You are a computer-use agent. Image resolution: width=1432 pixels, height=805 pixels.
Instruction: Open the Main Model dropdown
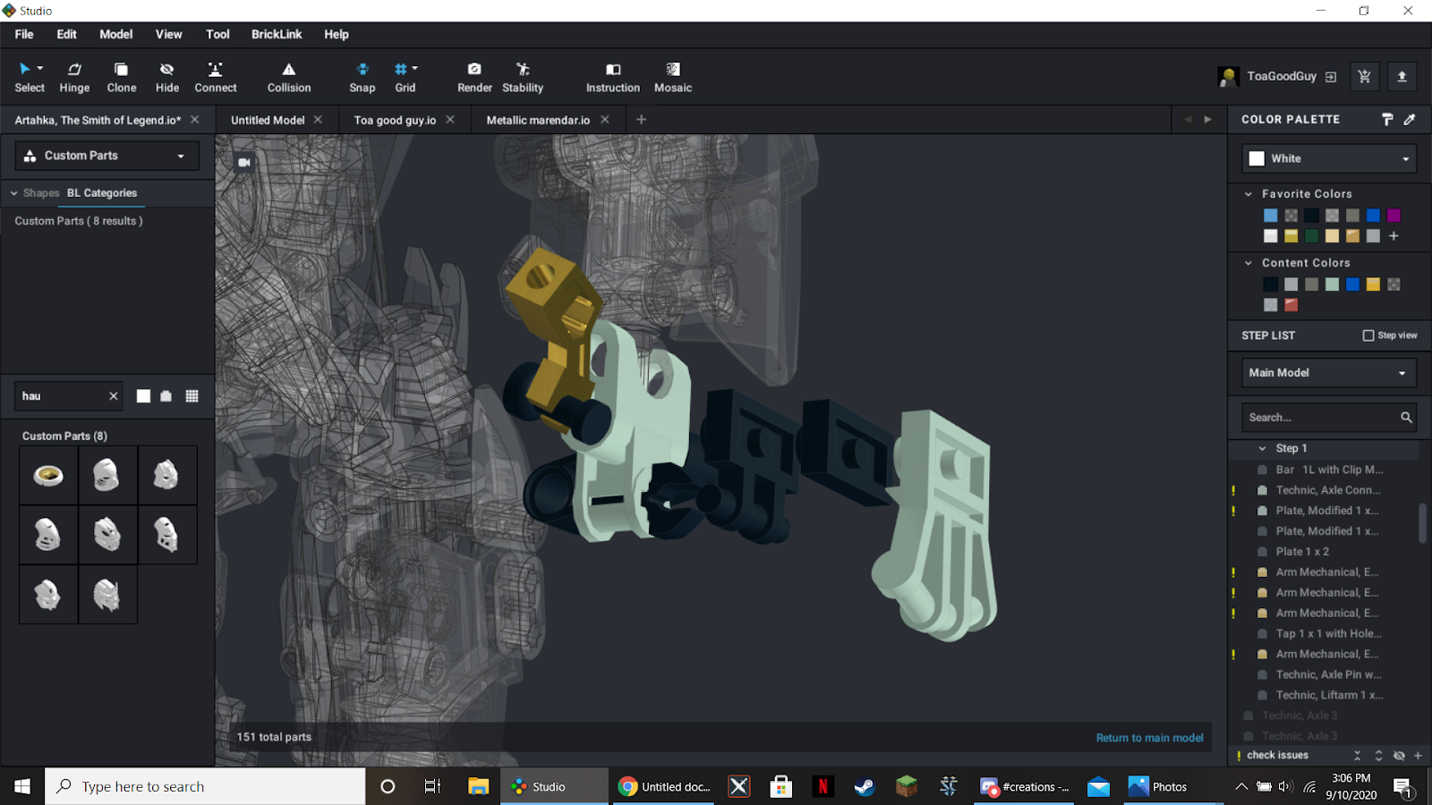[1329, 373]
